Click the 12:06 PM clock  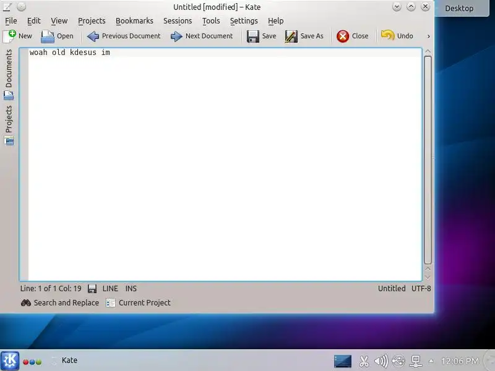(460, 361)
